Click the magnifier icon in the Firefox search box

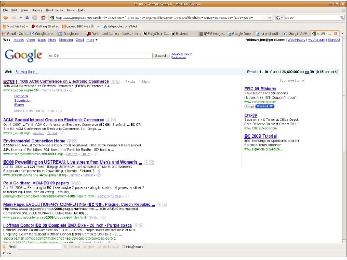pos(342,18)
